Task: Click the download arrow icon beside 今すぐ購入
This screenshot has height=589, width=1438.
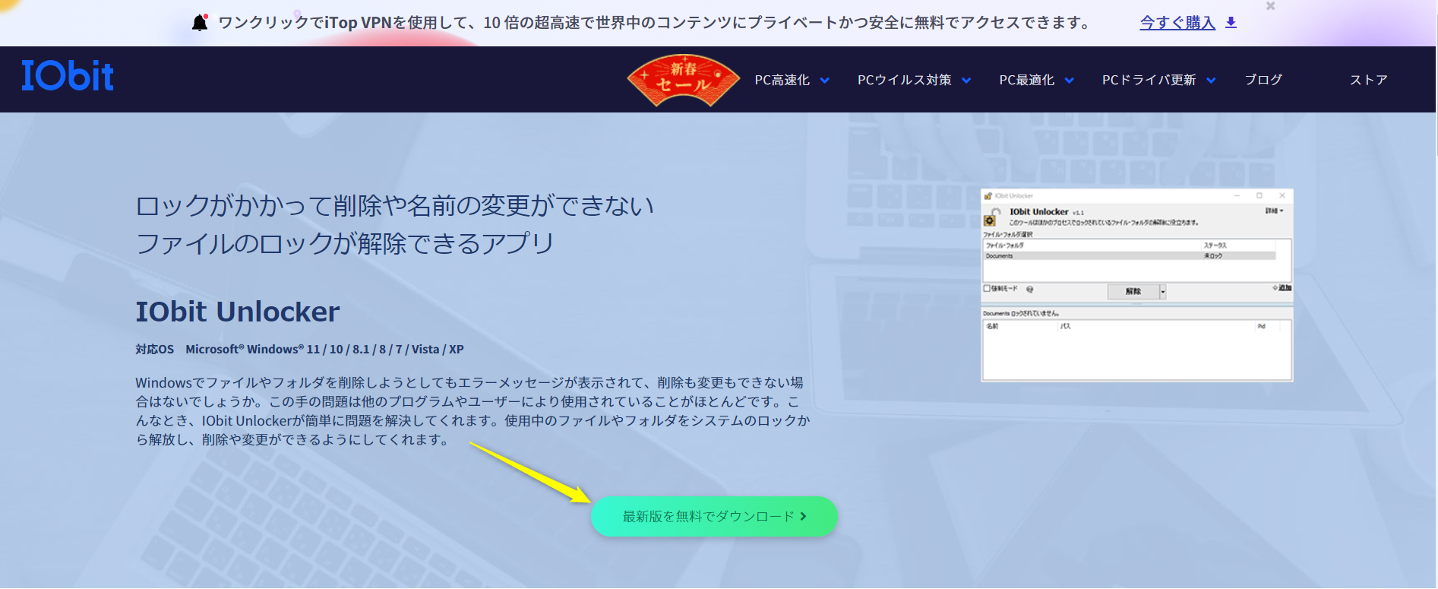Action: [1231, 23]
